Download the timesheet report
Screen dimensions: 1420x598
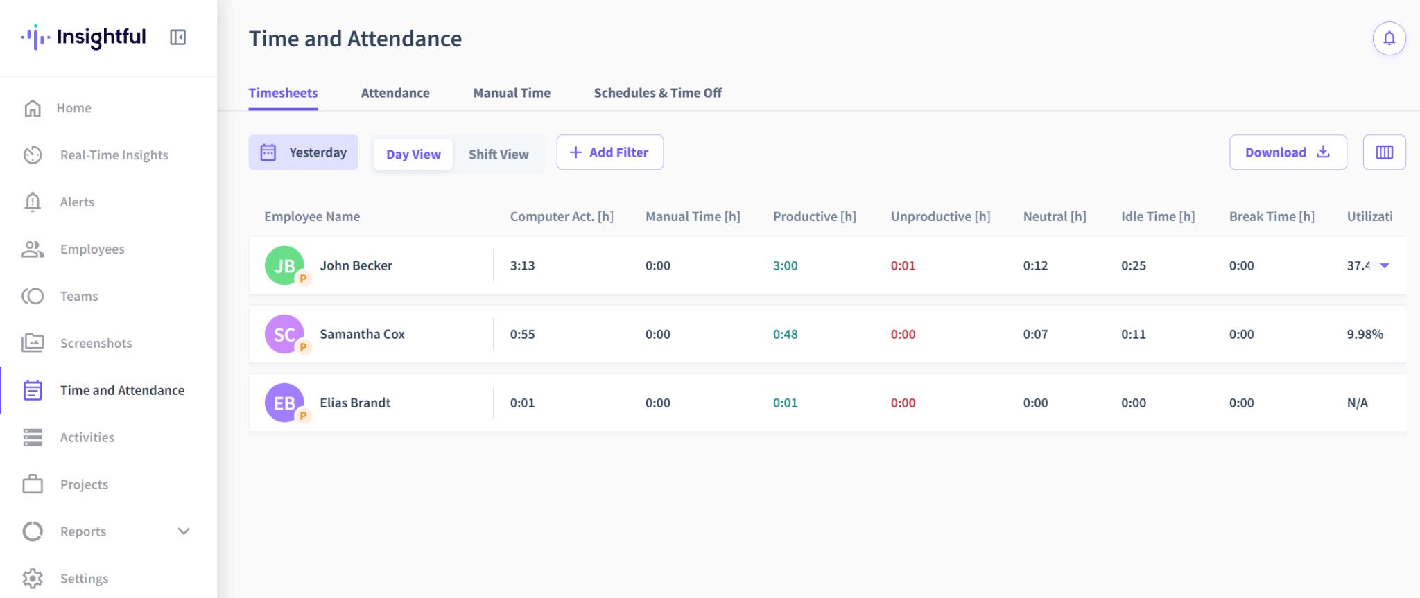(1288, 152)
